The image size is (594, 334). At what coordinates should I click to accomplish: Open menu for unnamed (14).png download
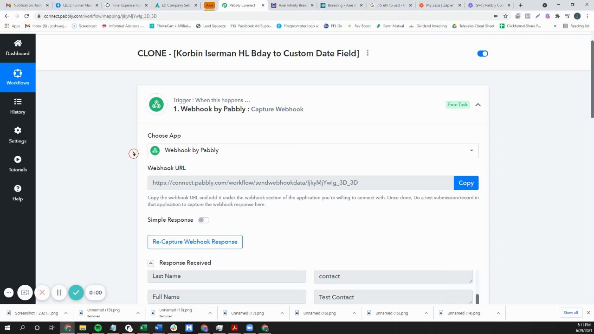click(498, 313)
